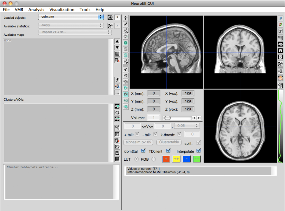Open the Analysis menu
Screen dimensions: 285x211
pyautogui.click(x=36, y=9)
